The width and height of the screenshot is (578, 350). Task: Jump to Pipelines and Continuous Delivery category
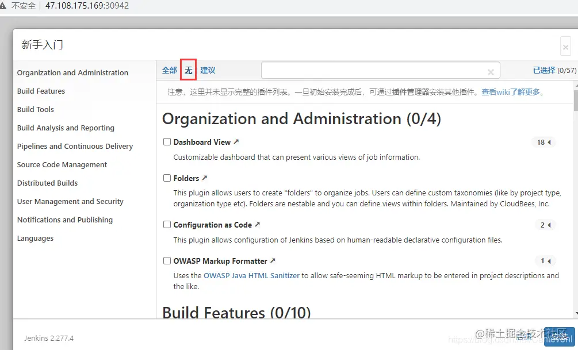(x=75, y=146)
